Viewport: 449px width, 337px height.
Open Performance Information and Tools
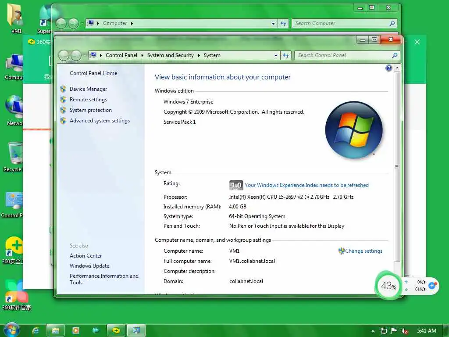[104, 279]
